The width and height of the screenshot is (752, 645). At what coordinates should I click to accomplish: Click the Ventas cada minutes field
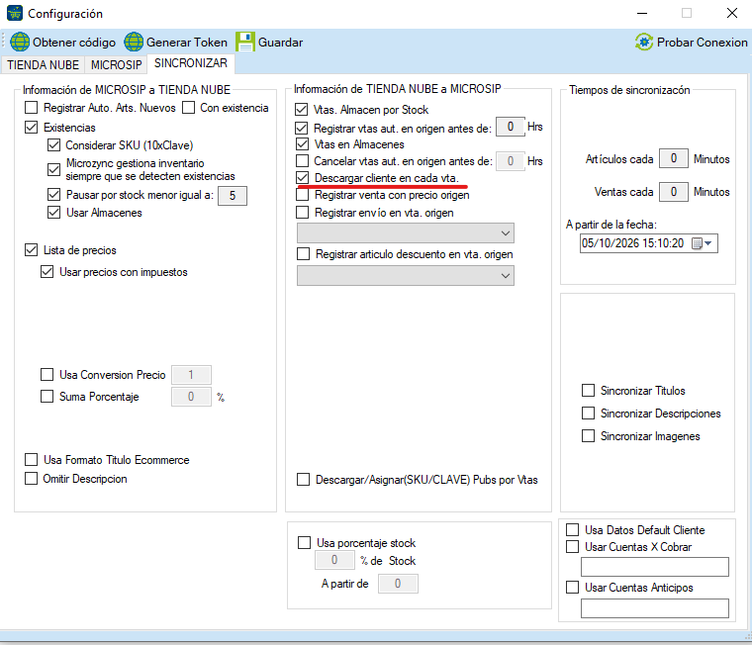point(674,192)
